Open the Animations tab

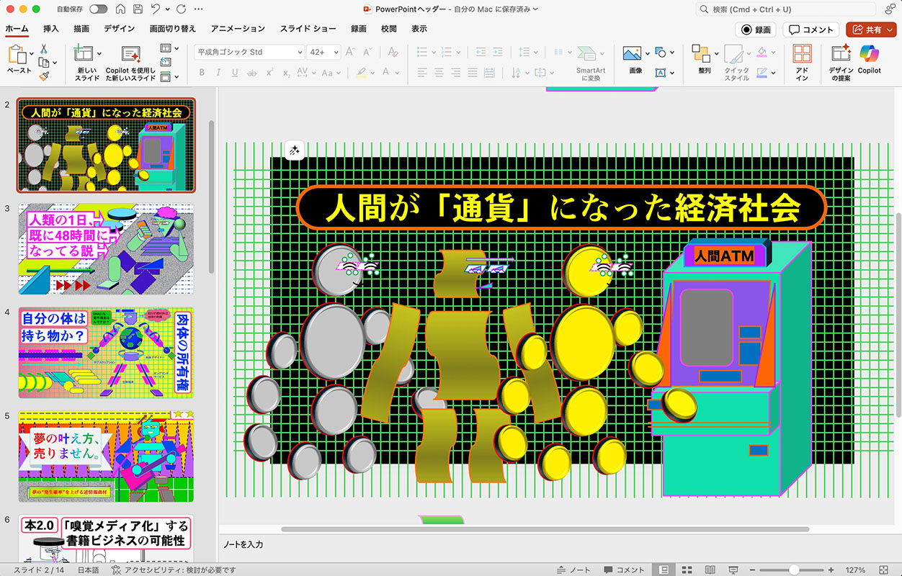tap(238, 29)
